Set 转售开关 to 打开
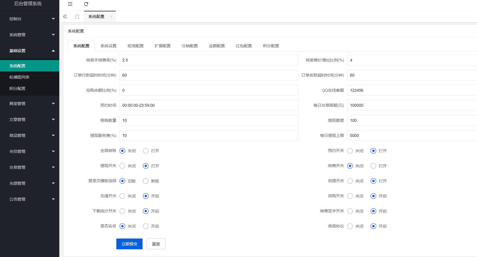The width and height of the screenshot is (477, 257). (x=373, y=166)
